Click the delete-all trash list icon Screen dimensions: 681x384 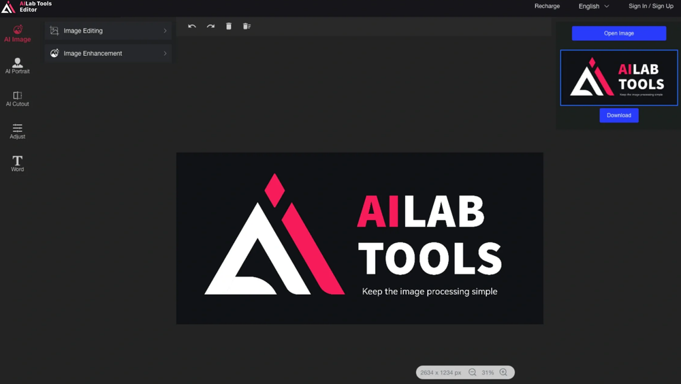(x=247, y=27)
